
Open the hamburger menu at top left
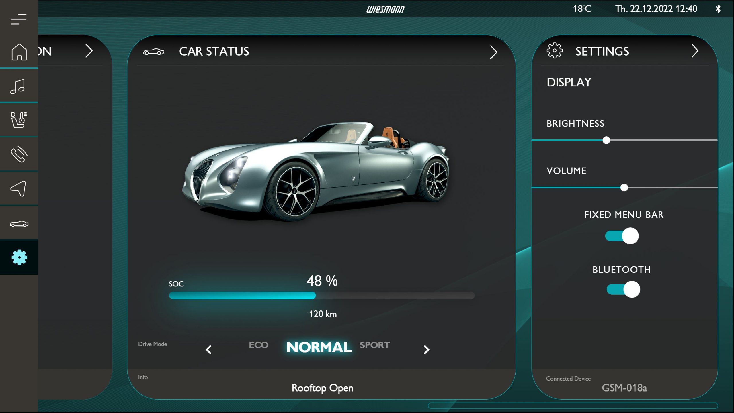point(19,19)
